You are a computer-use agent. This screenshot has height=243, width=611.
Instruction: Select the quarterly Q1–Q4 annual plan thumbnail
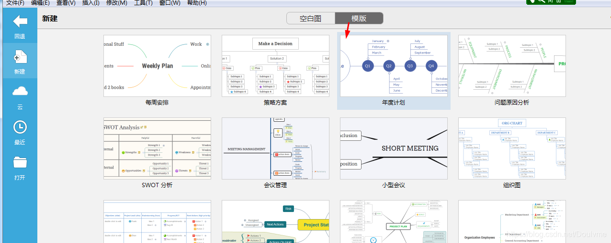click(x=394, y=66)
